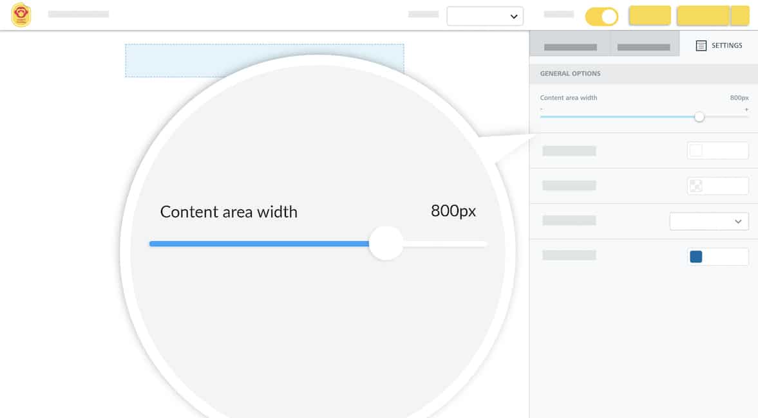
Task: Toggle the yellow switch in top bar
Action: pyautogui.click(x=602, y=17)
